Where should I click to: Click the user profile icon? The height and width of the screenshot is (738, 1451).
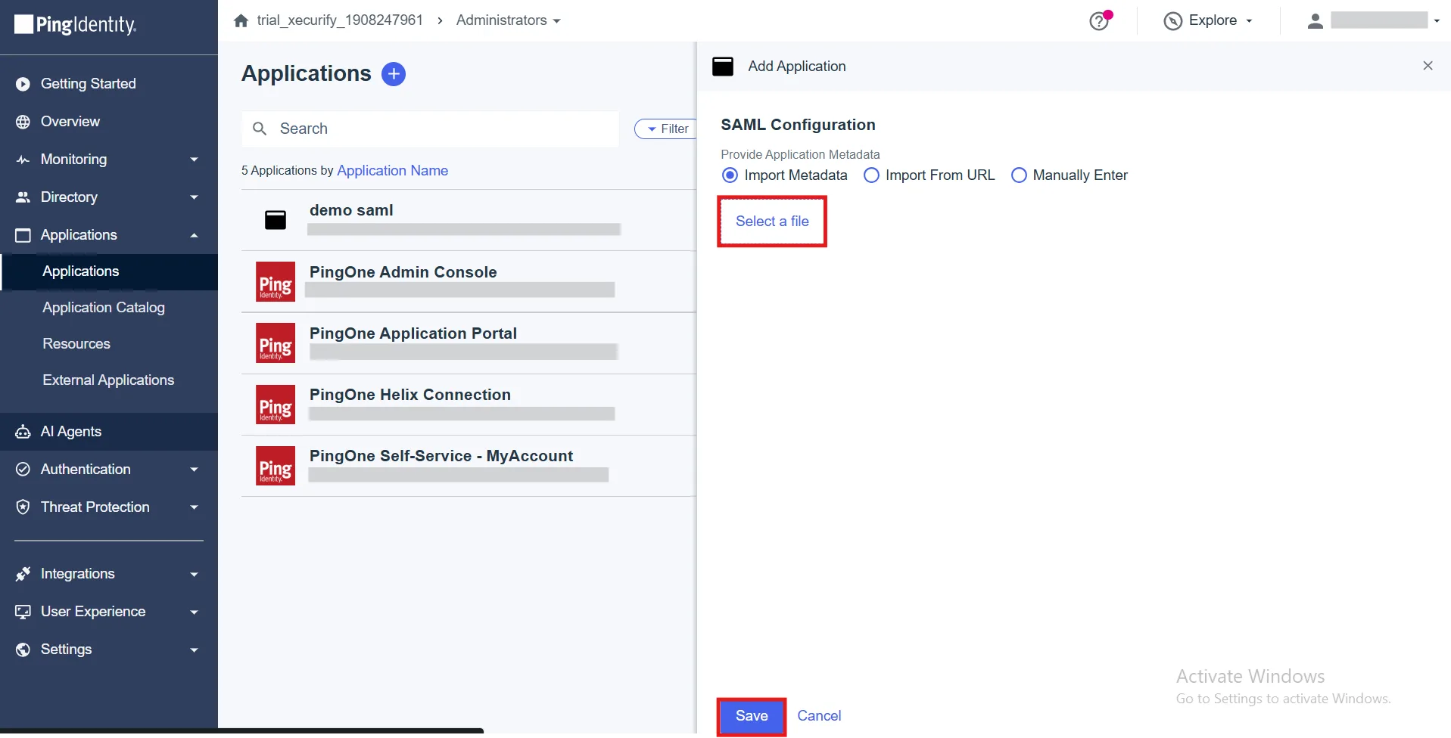pos(1316,20)
